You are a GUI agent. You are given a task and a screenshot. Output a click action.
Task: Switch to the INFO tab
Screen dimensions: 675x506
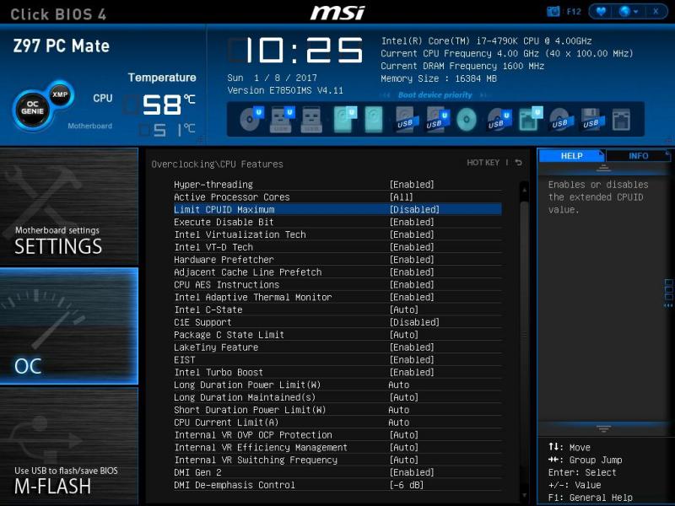[x=639, y=156]
